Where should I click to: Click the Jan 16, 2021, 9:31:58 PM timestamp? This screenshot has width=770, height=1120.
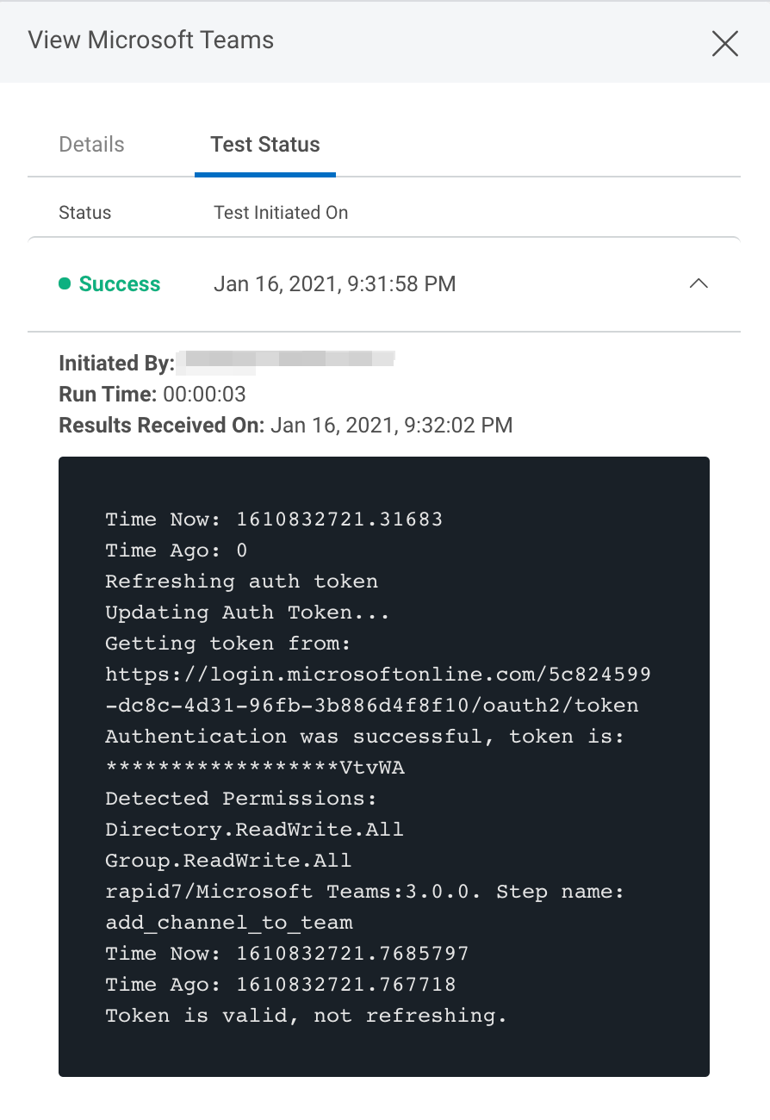coord(334,284)
